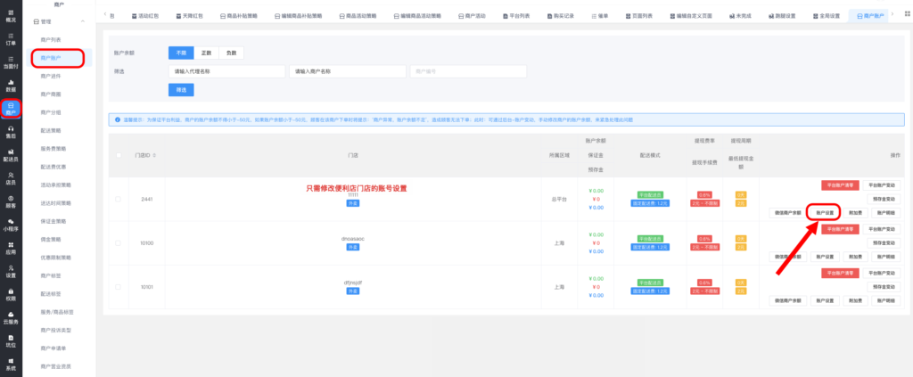Open the 小程序 sidebar section
This screenshot has height=377, width=913.
click(x=11, y=225)
